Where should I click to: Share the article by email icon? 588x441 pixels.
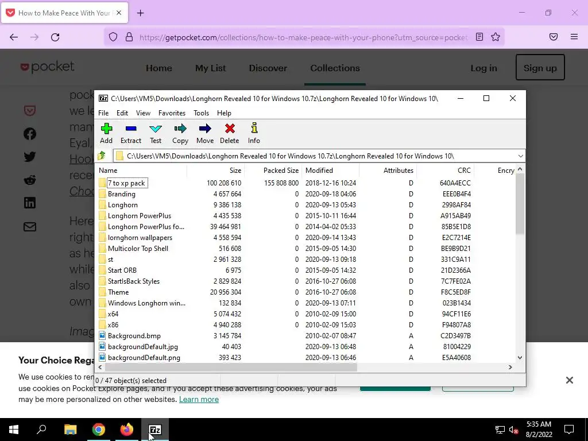[30, 226]
